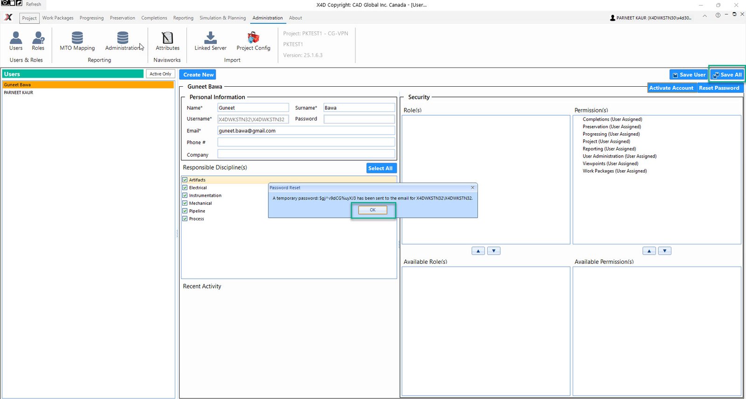Screen dimensions: 746x399
Task: Open the Roles icon in ribbon
Action: (x=38, y=38)
